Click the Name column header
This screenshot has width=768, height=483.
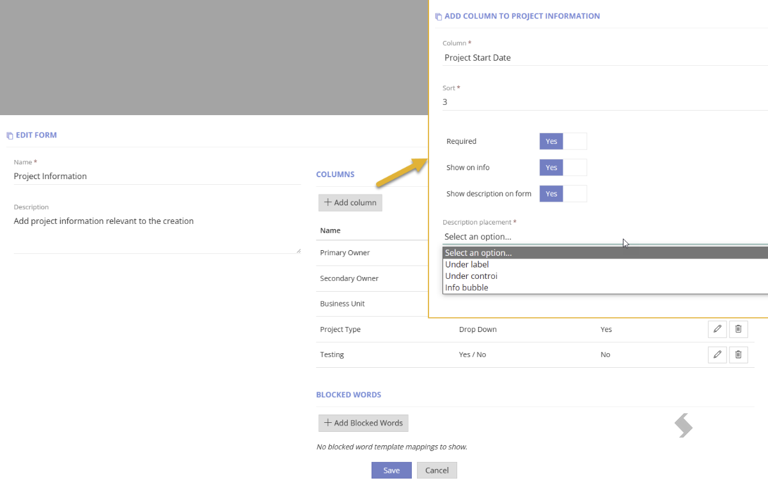(330, 230)
